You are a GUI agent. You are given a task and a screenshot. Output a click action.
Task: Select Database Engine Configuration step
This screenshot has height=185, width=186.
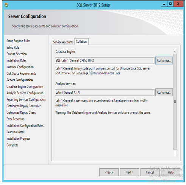pos(25,86)
